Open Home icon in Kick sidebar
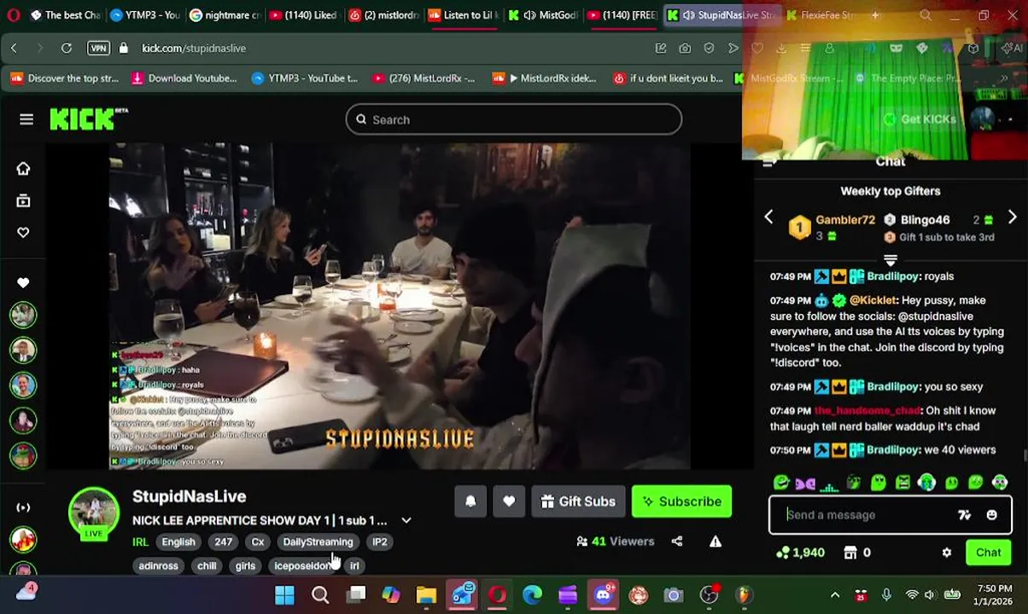 click(23, 169)
